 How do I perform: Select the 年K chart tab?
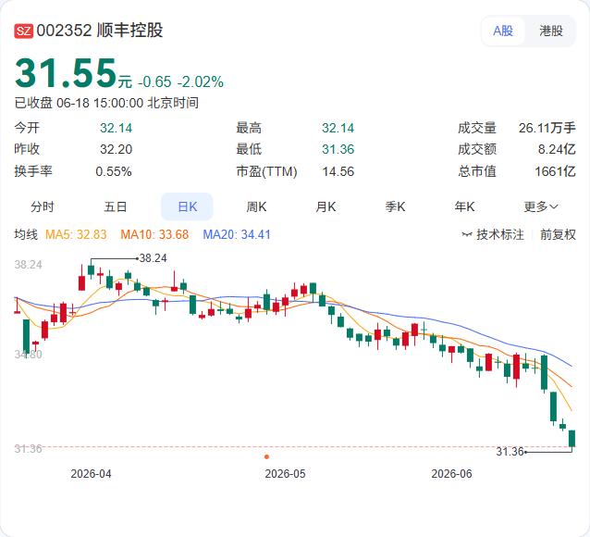(x=464, y=206)
